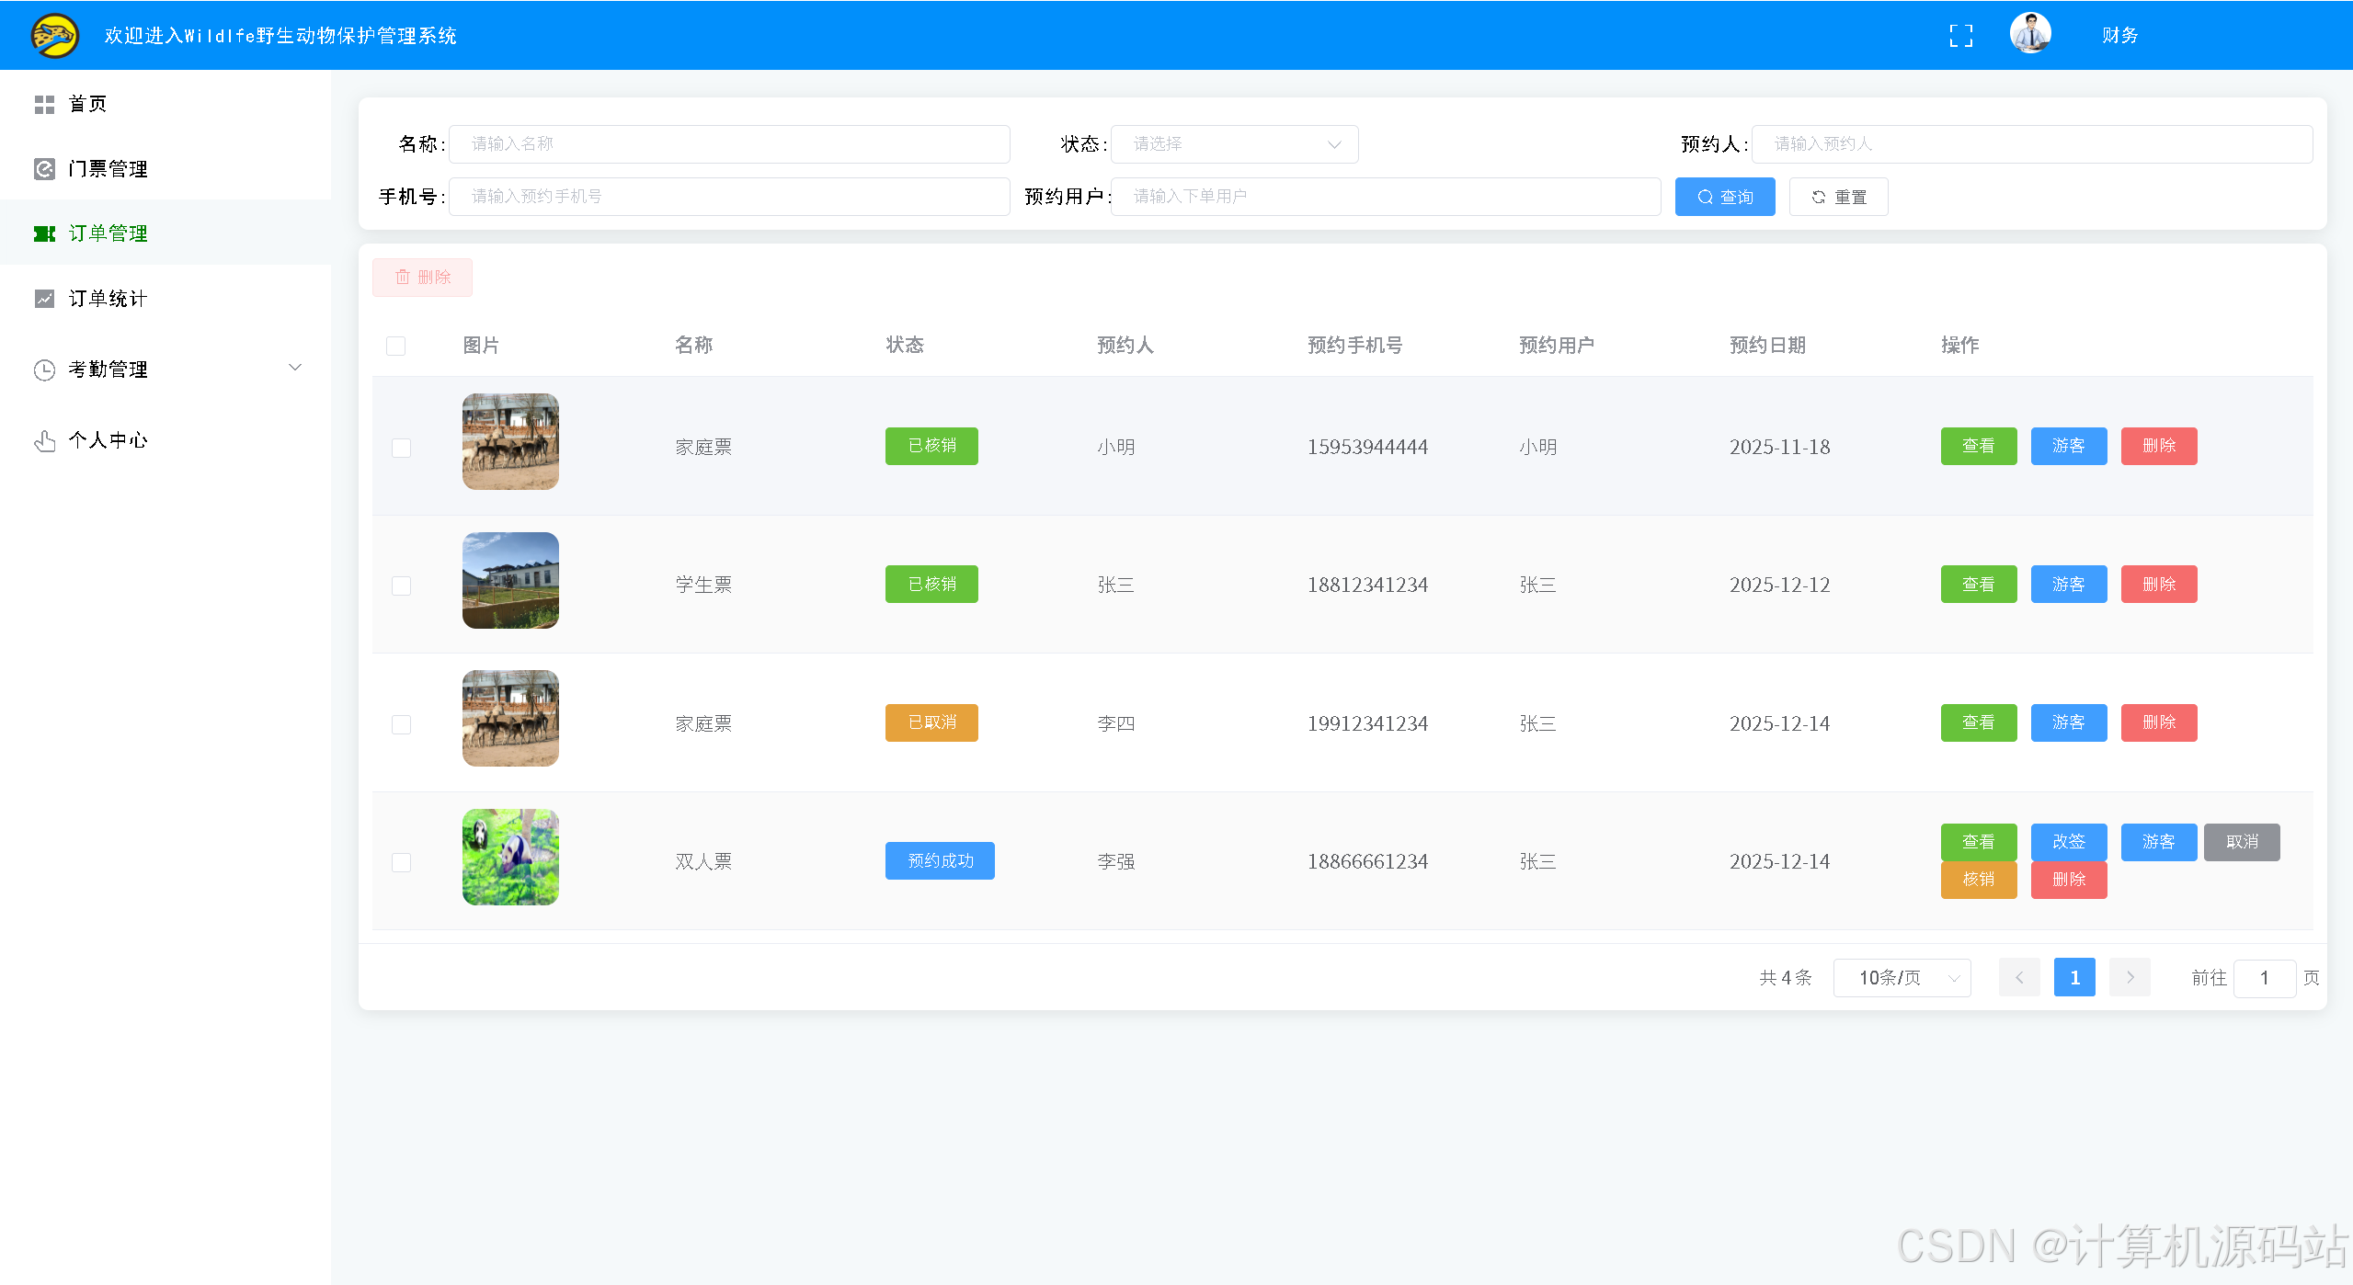2353x1285 pixels.
Task: Click 改签 for the 双人票 order
Action: (2068, 842)
